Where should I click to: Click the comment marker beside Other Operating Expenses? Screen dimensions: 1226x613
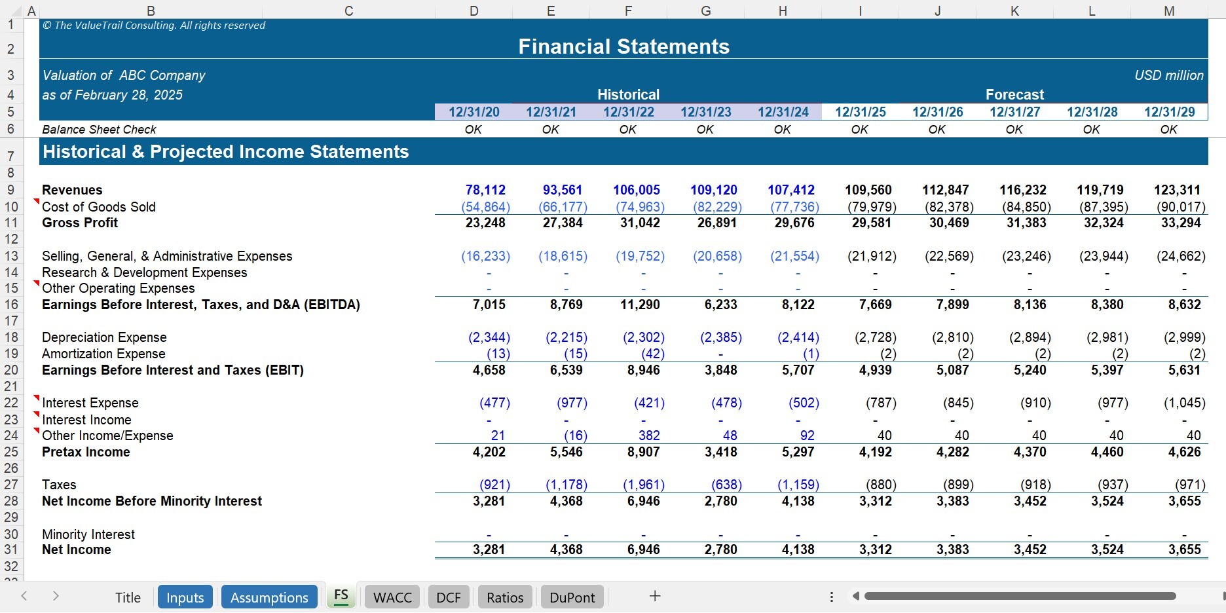tap(37, 283)
